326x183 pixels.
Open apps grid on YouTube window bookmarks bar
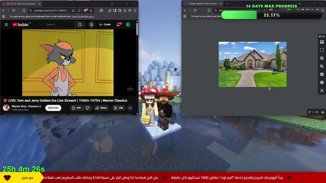(4, 17)
